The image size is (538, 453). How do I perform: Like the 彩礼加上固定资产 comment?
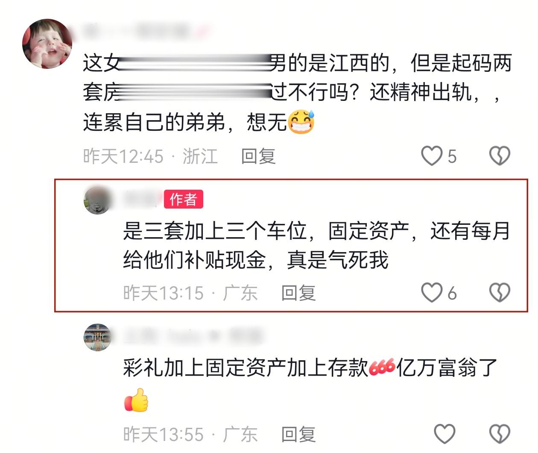(444, 434)
